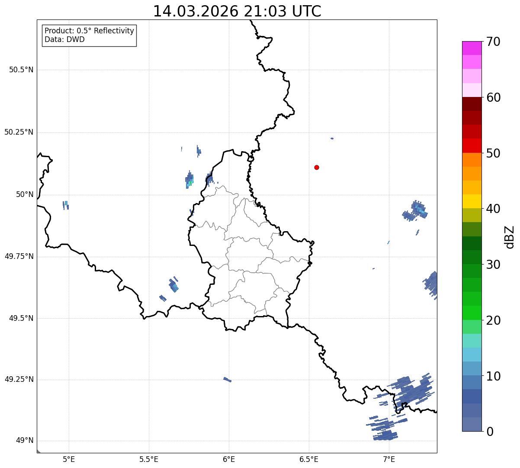Screen dimensions: 520x468
Task: Click the 6.5°E longitude label
Action: 309,461
